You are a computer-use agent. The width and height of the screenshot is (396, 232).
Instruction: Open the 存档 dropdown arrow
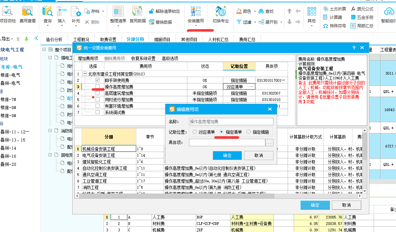tap(103, 11)
